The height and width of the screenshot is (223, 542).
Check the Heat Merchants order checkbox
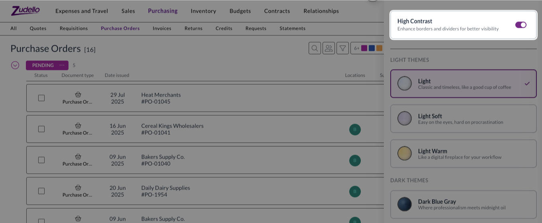pos(41,98)
